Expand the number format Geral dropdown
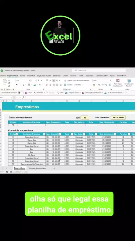Screen dimensions: 135x241 pyautogui.click(x=110, y=80)
